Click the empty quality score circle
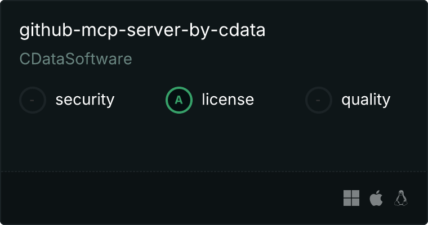The width and height of the screenshot is (428, 225). (319, 100)
